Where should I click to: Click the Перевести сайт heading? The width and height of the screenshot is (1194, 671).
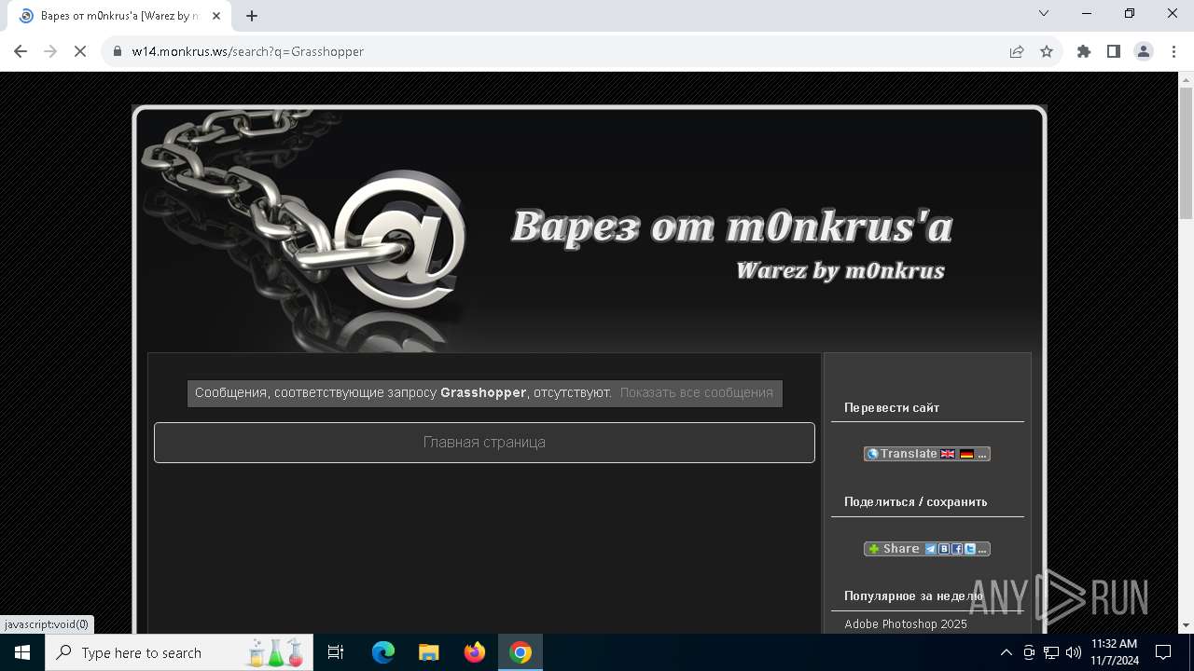tap(892, 407)
